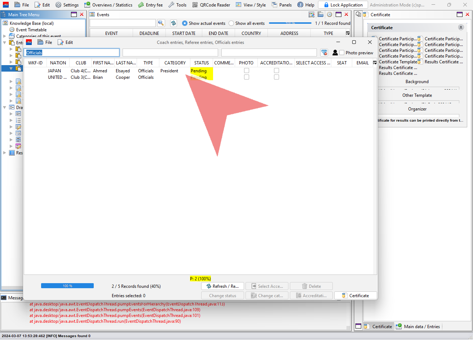Expand the Categories of this event node
The height and width of the screenshot is (340, 473).
(5, 36)
